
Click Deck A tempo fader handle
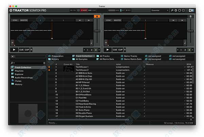click(x=97, y=31)
